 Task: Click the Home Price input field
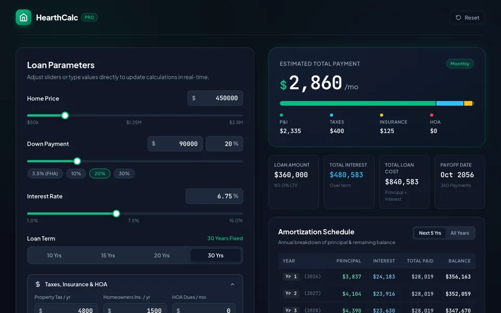(215, 98)
